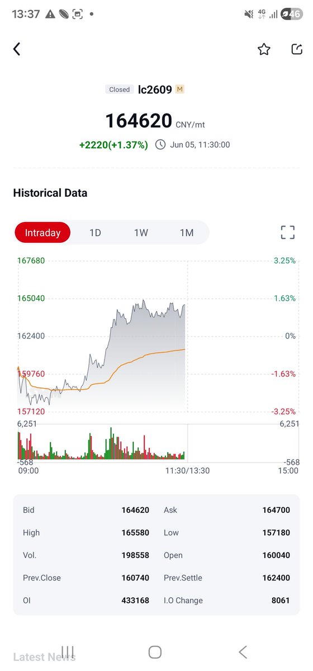Image resolution: width=313 pixels, height=671 pixels.
Task: Switch to the 1M chart tab
Action: pos(187,233)
